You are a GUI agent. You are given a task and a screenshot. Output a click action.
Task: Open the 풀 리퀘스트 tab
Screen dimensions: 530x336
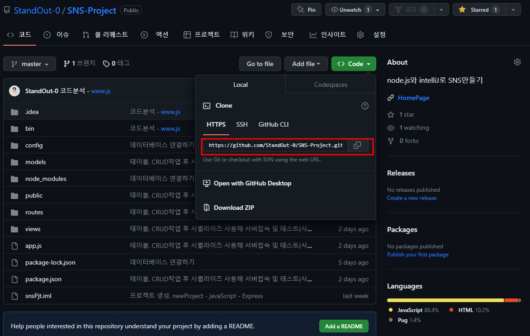tap(105, 34)
